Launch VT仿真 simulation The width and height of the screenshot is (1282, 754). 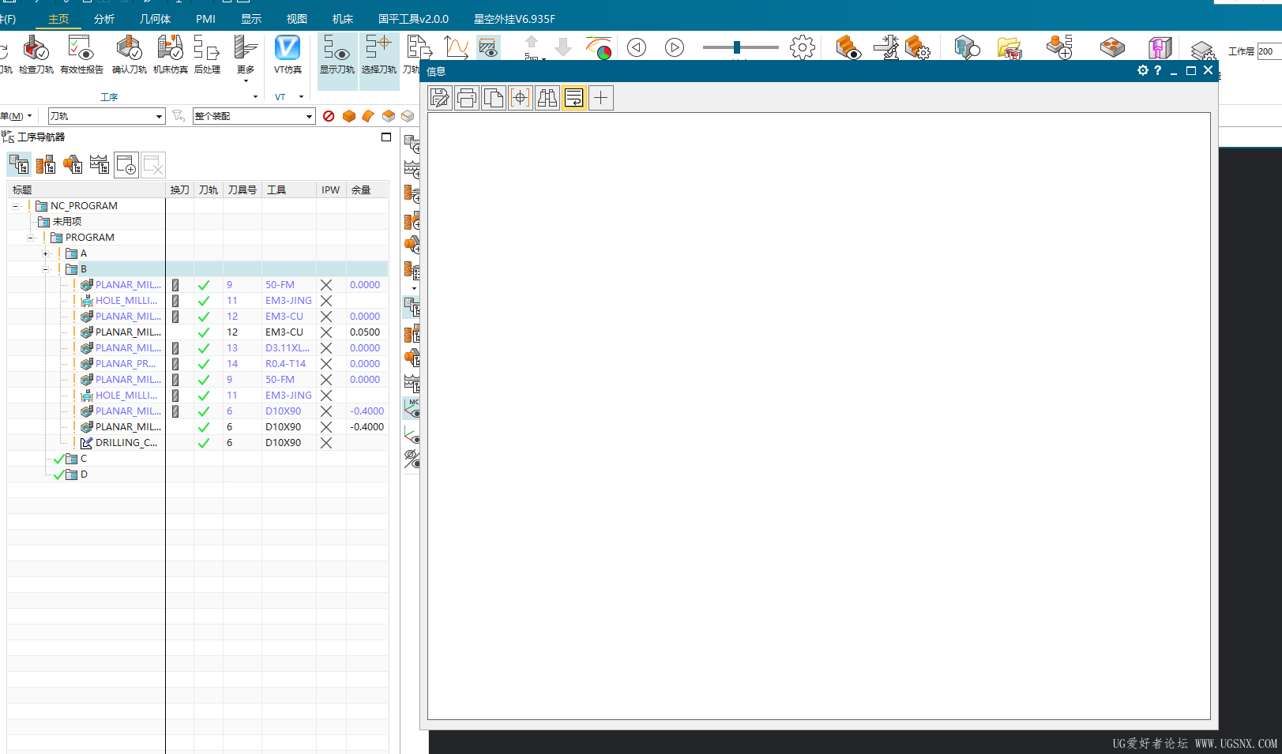[x=288, y=54]
